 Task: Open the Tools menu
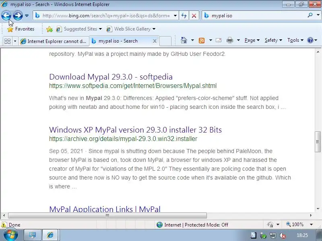[295, 40]
